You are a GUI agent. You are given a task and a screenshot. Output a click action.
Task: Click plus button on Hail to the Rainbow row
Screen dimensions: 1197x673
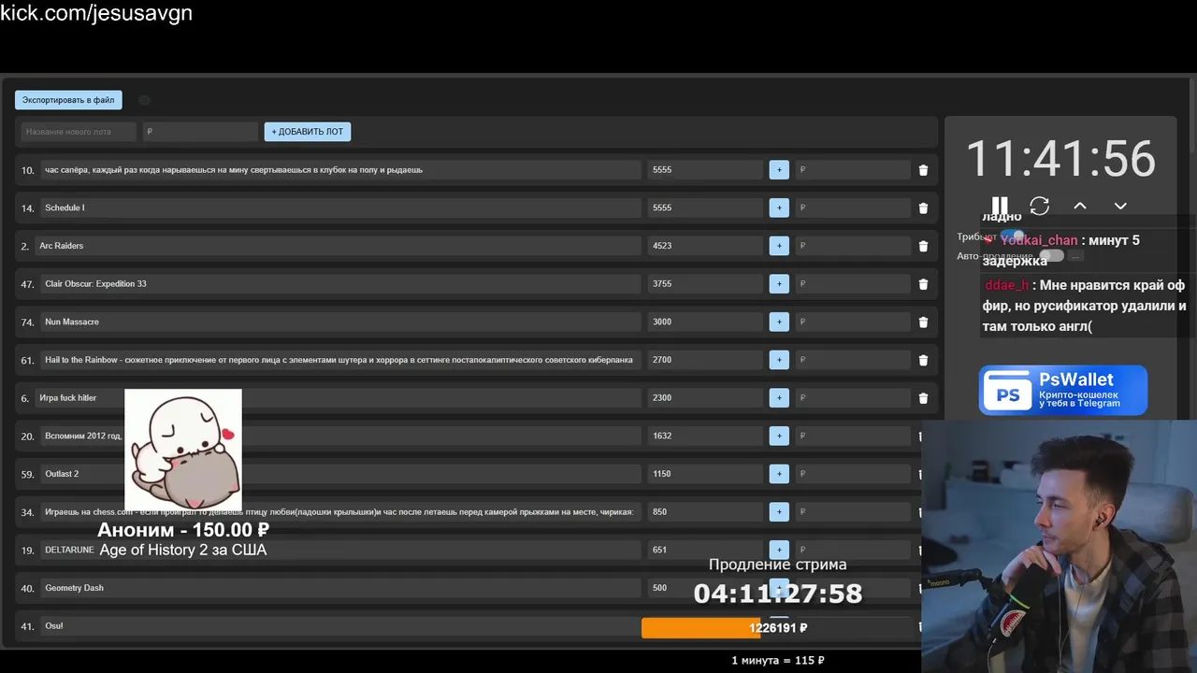coord(779,360)
